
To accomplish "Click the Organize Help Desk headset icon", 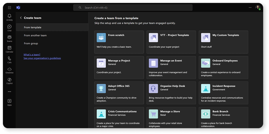I will tap(153, 89).
